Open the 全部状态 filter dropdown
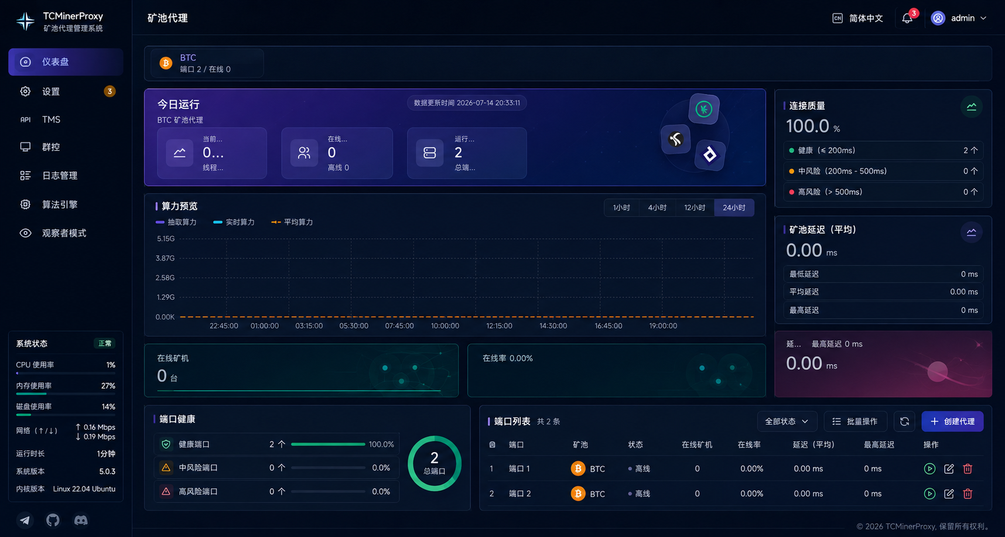Image resolution: width=1005 pixels, height=537 pixels. (787, 422)
